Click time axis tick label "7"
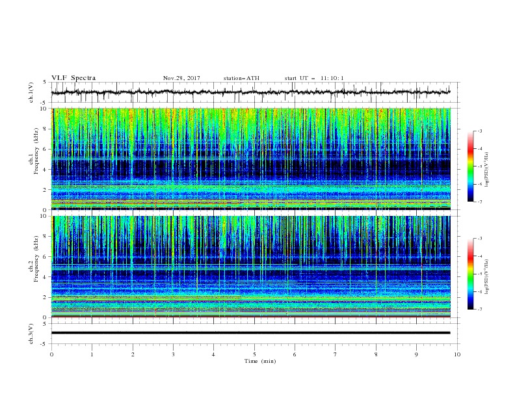This screenshot has width=515, height=398. point(336,354)
